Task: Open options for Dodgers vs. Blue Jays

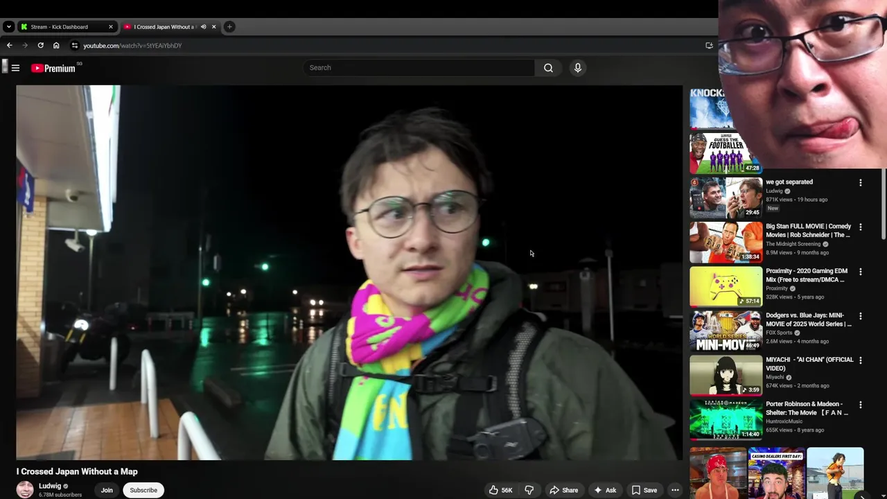Action: [x=861, y=316]
